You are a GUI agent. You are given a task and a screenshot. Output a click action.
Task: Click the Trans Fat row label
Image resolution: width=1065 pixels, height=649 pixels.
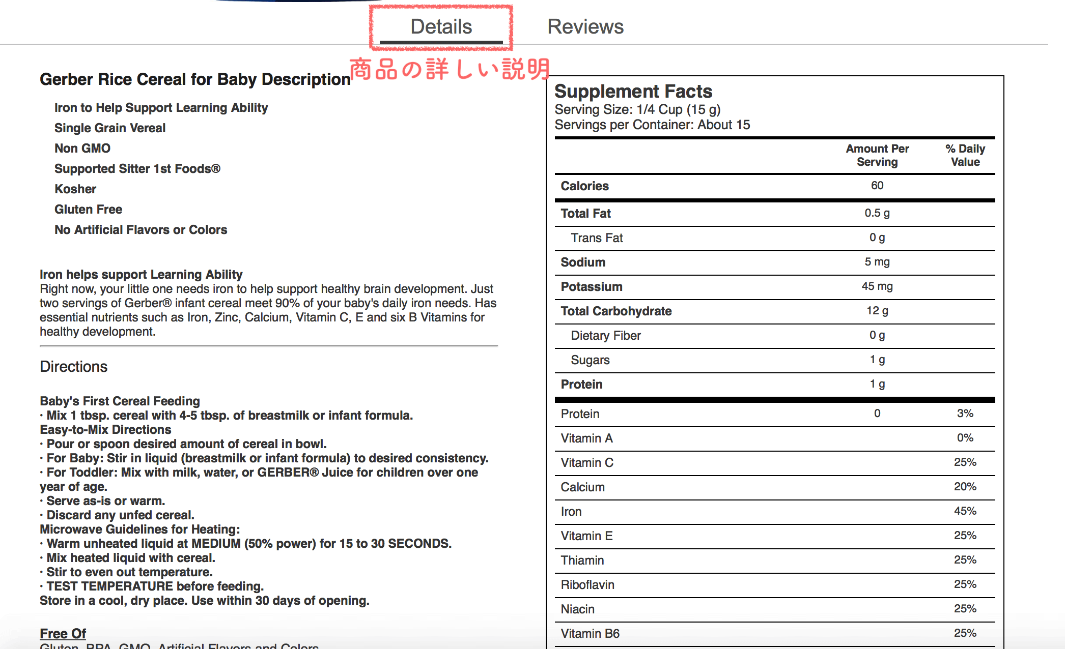point(597,238)
